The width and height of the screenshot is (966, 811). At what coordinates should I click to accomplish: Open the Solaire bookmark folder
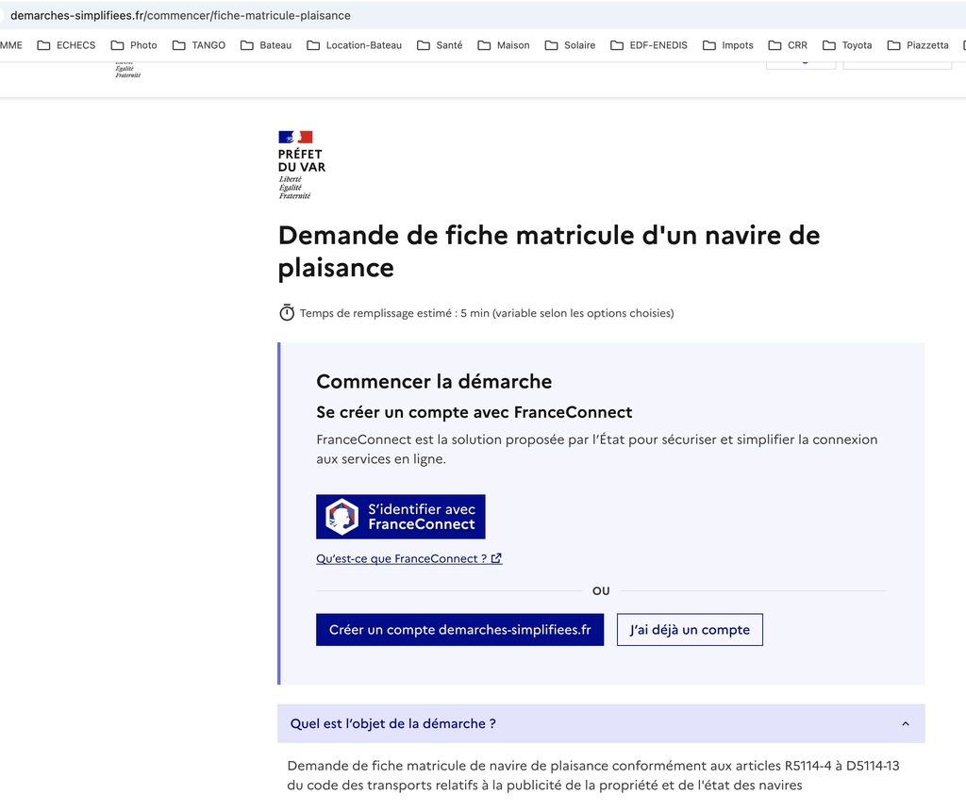tap(570, 45)
